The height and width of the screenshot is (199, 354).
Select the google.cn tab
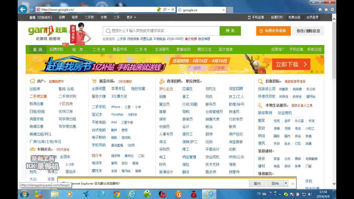201,10
